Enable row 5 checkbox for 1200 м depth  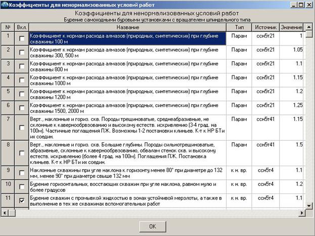[22, 94]
